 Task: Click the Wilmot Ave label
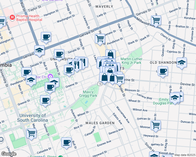[x=140, y=110]
